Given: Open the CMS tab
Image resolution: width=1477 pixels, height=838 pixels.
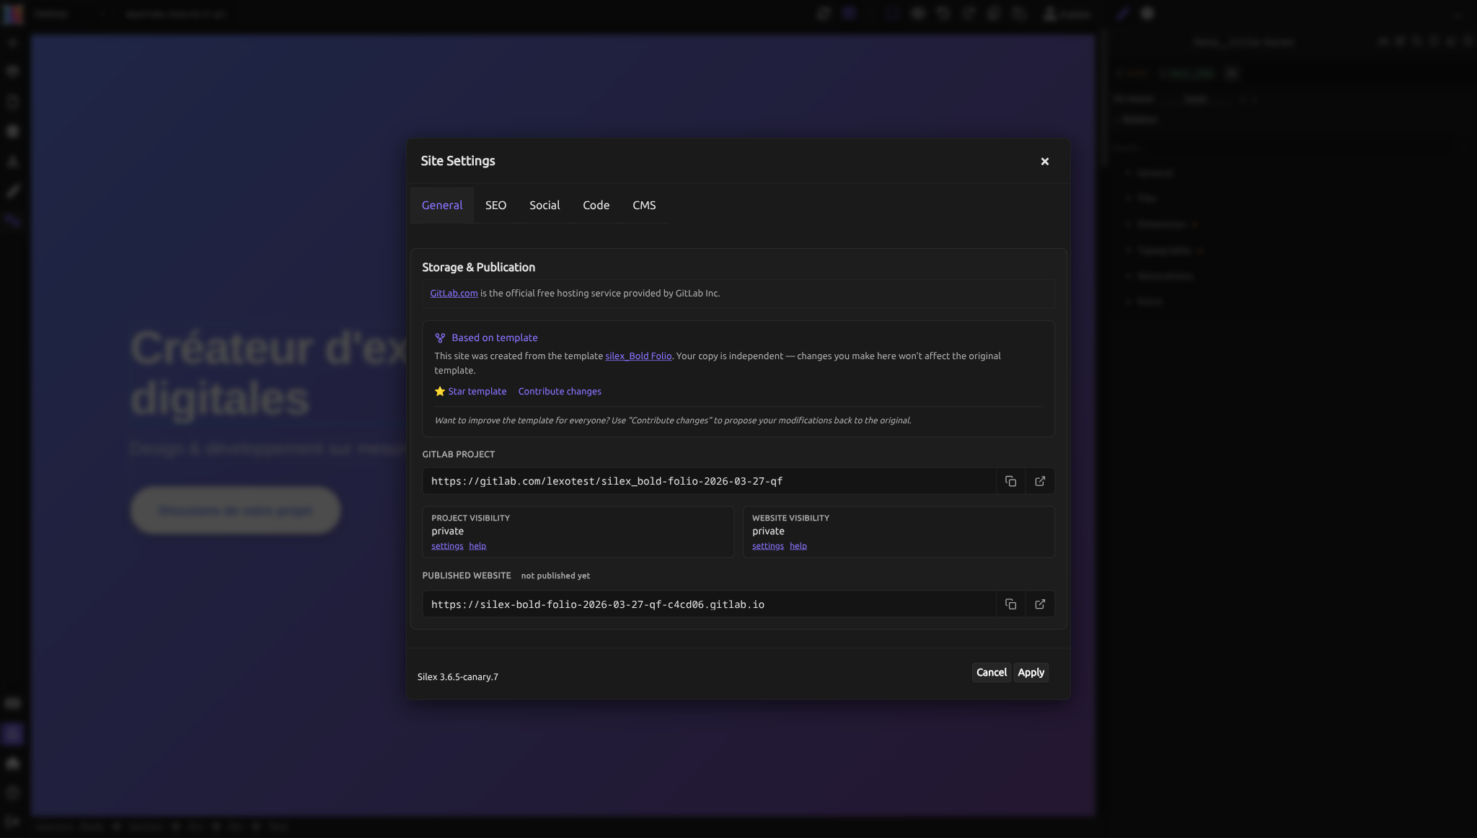Looking at the screenshot, I should 643,205.
